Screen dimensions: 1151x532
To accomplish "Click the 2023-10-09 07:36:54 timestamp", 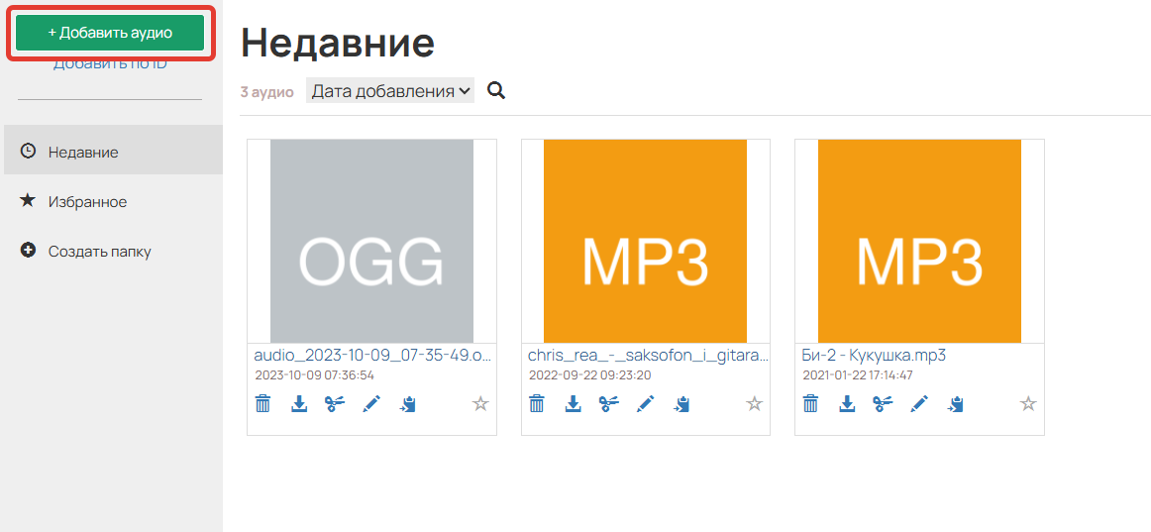I will [x=315, y=374].
